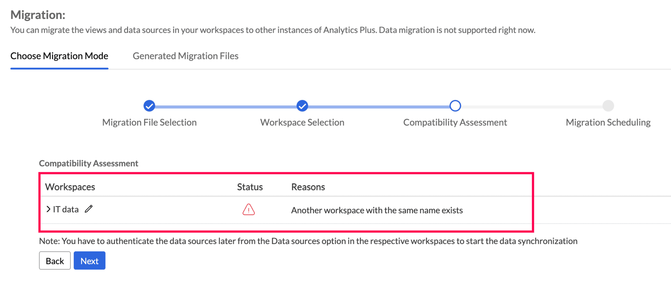671x283 pixels.
Task: Expand the IT data workspace row
Action: (48, 209)
